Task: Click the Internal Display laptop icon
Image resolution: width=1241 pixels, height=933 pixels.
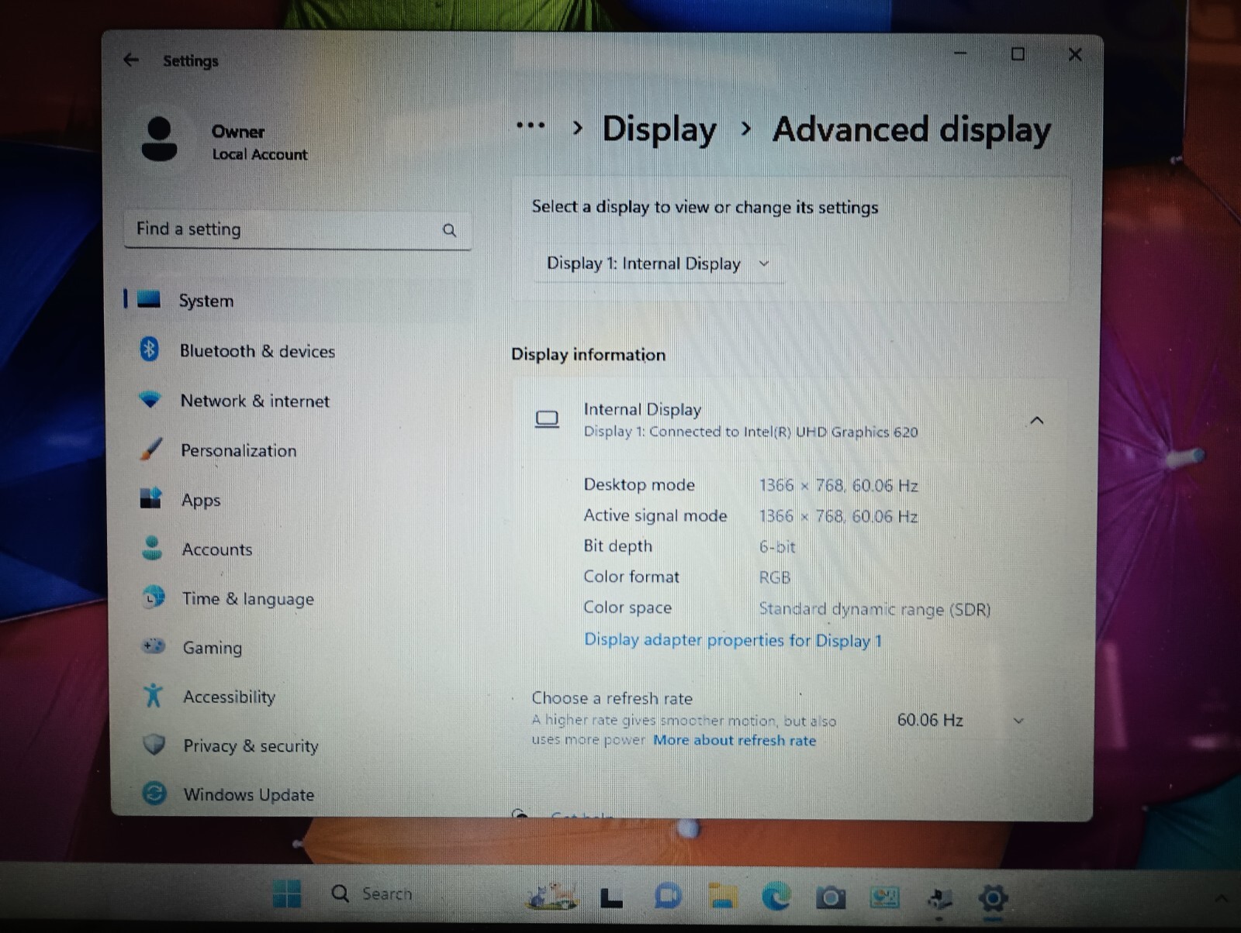Action: point(547,419)
